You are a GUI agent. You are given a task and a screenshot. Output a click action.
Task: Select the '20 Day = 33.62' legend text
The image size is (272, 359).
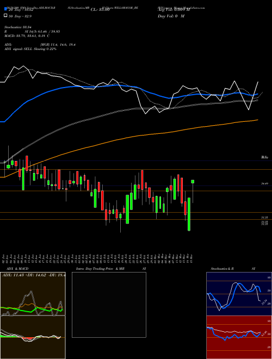[x=21, y=9]
